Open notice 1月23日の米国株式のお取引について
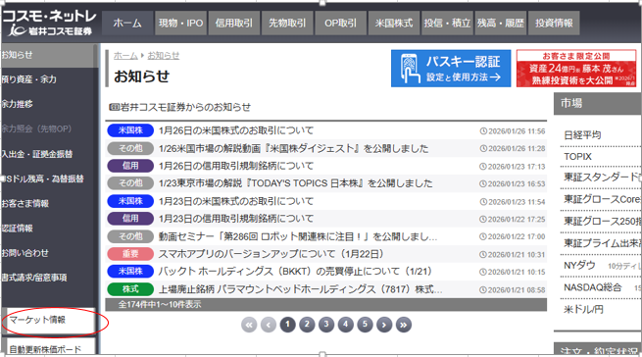The image size is (642, 357). coord(236,201)
